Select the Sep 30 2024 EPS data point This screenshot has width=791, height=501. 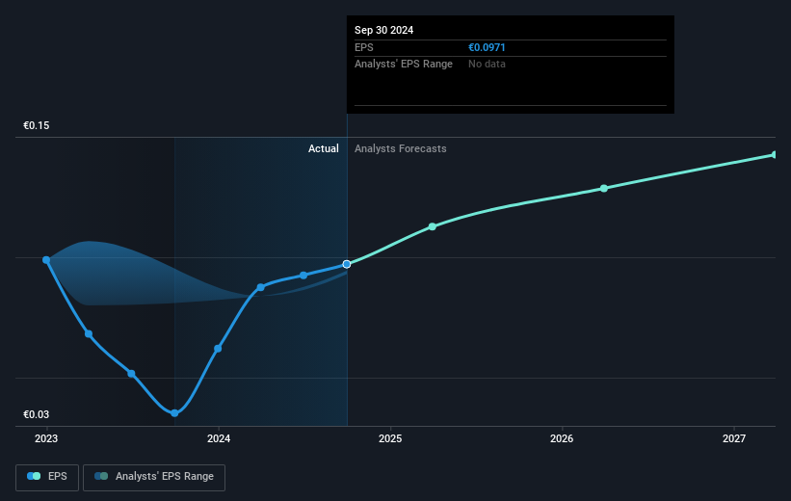347,264
